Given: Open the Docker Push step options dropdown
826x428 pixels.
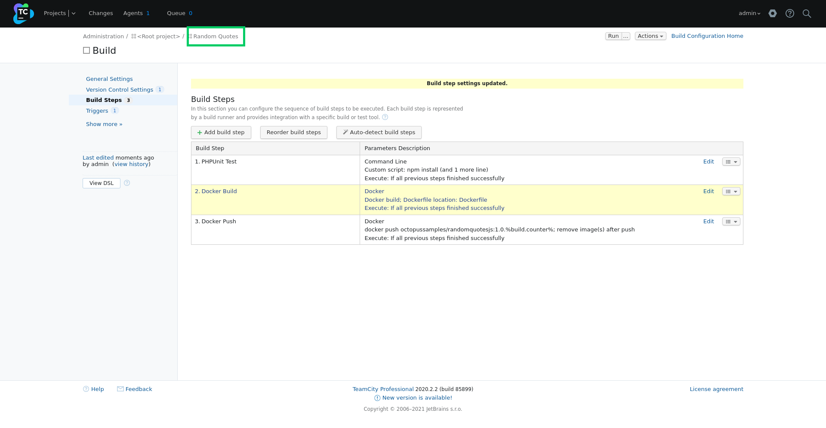Looking at the screenshot, I should 731,222.
